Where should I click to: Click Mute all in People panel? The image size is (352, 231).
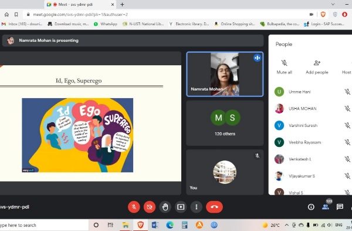click(x=284, y=67)
